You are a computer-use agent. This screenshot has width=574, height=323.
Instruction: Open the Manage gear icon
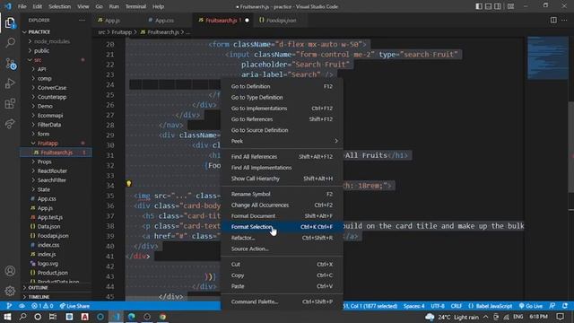point(10,291)
